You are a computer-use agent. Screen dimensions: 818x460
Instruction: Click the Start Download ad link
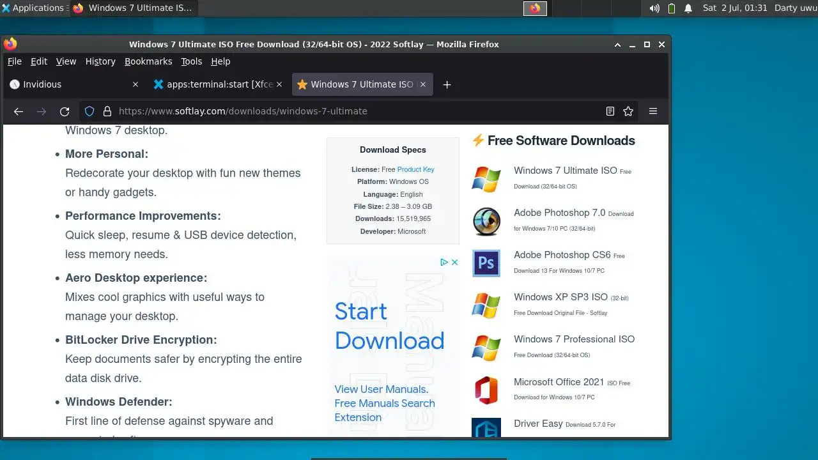pyautogui.click(x=389, y=326)
